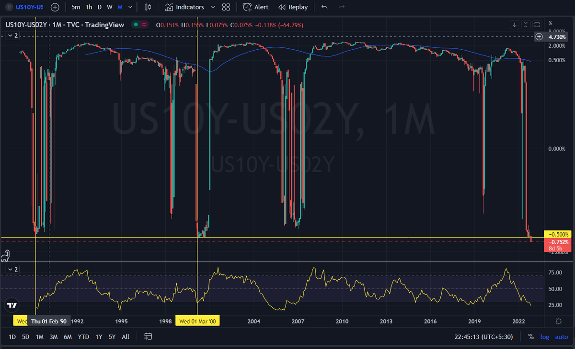The height and width of the screenshot is (349, 575).
Task: Toggle the auto scale
Action: (562, 337)
